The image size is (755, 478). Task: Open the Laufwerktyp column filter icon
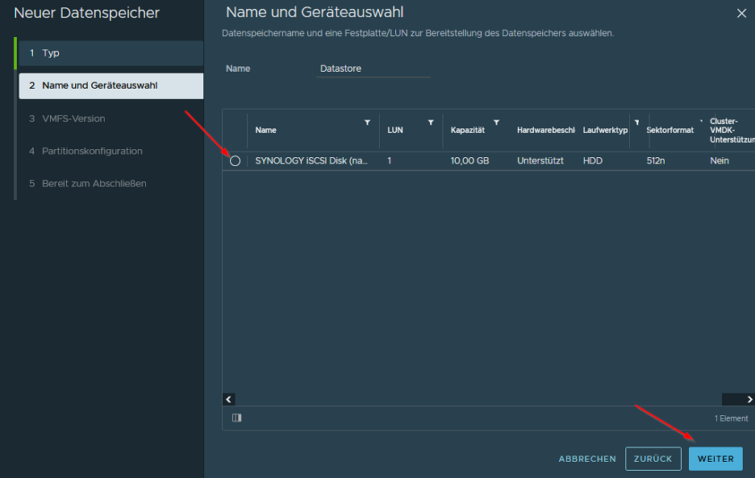point(636,123)
